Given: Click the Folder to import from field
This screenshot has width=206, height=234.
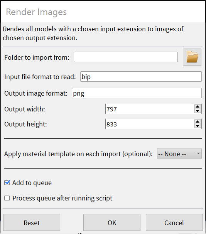Looking at the screenshot, I should (126, 57).
